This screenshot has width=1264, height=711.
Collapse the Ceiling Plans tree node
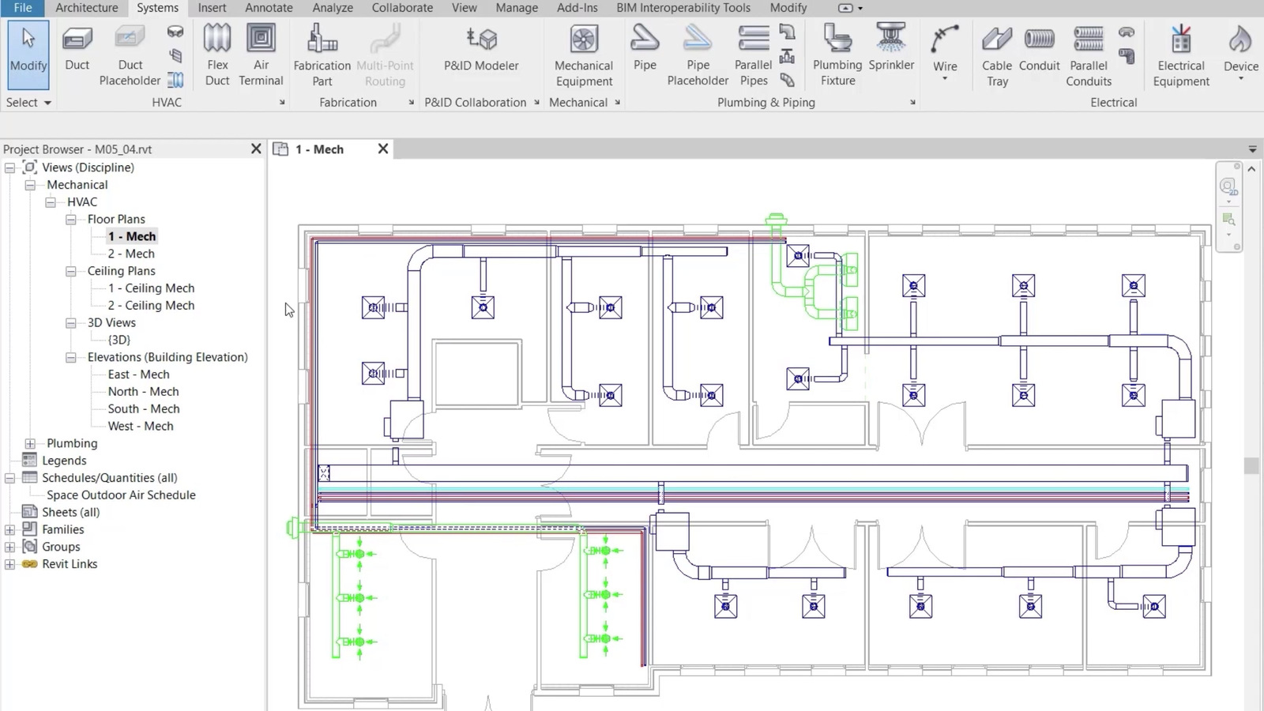click(x=71, y=271)
